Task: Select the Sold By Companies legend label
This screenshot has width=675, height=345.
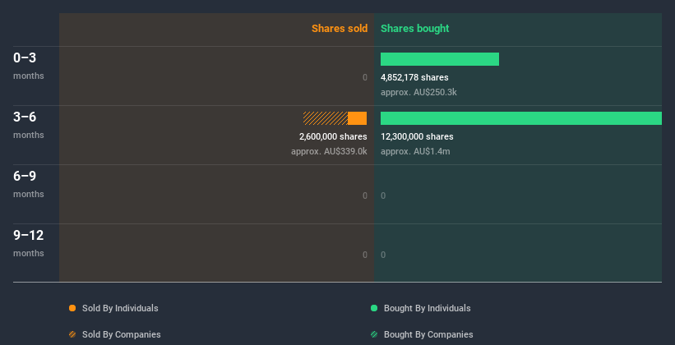Action: tap(122, 334)
